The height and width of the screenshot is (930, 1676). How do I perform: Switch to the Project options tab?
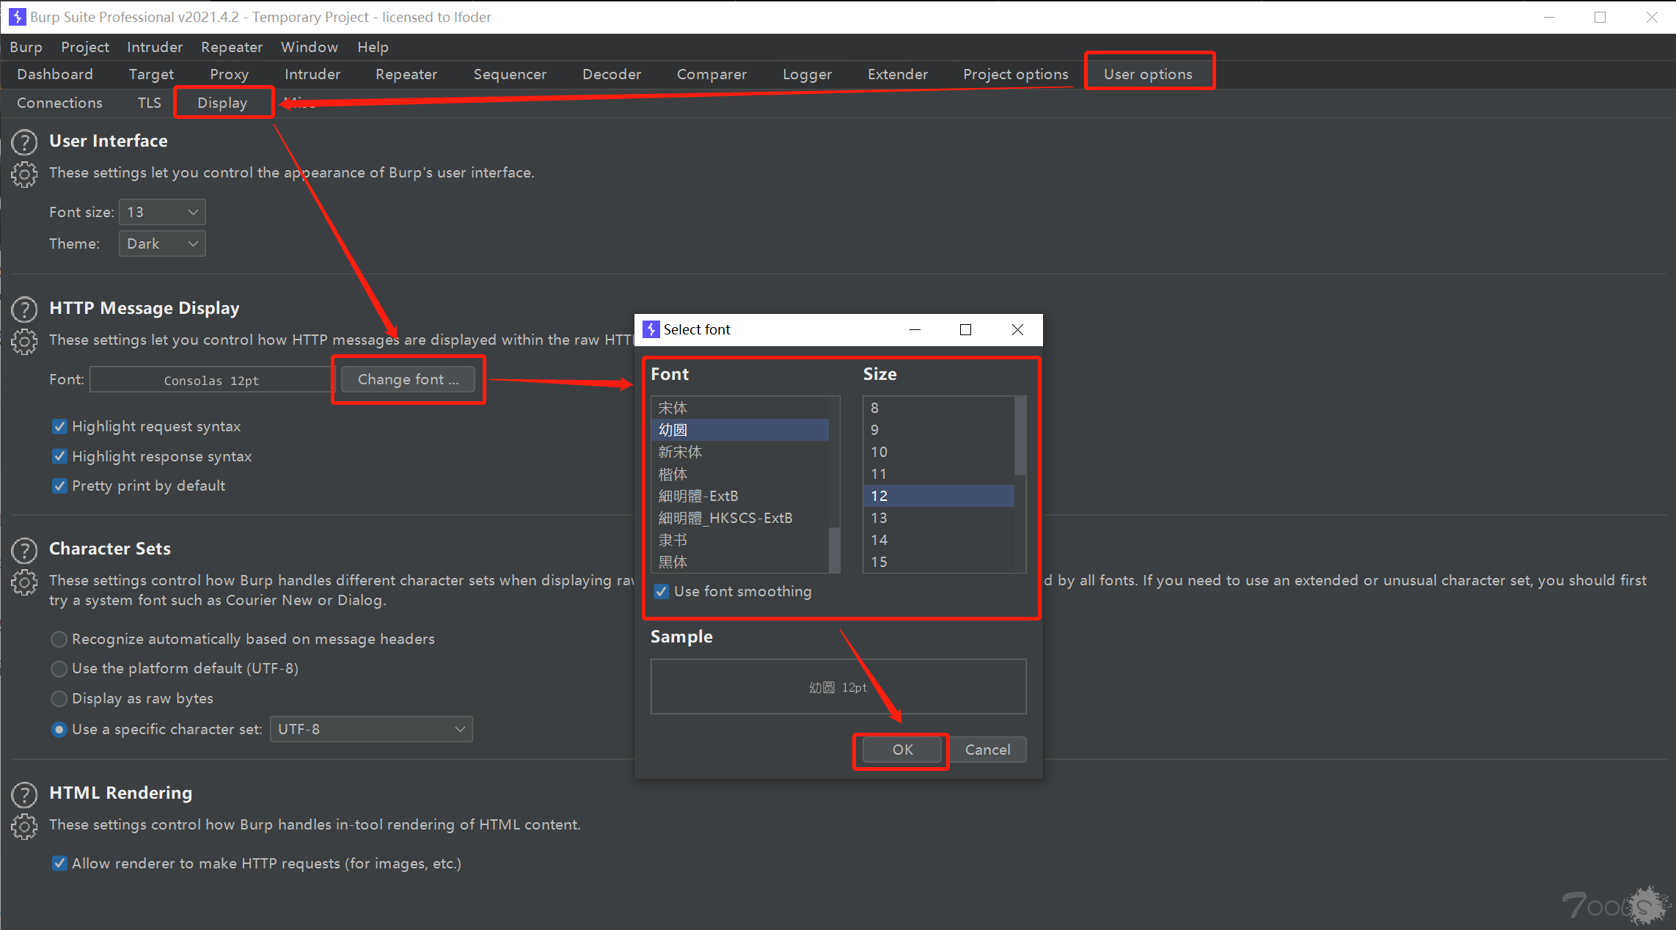click(1015, 74)
